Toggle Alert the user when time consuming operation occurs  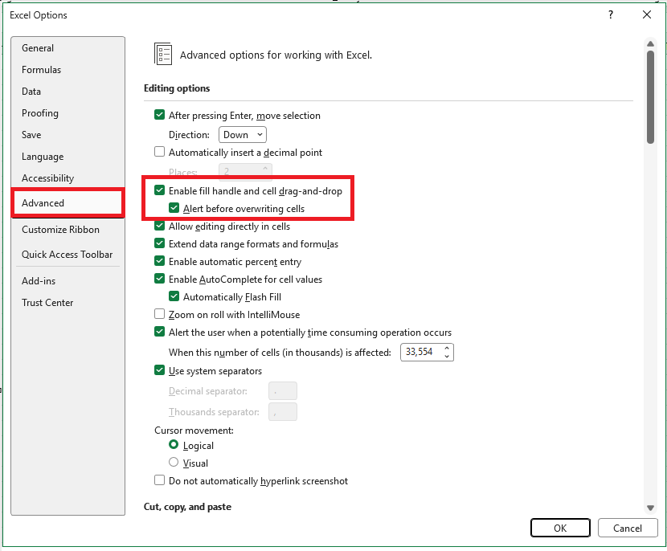160,332
